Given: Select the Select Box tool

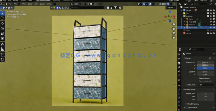Looking at the screenshot, I should [x=2, y=13].
